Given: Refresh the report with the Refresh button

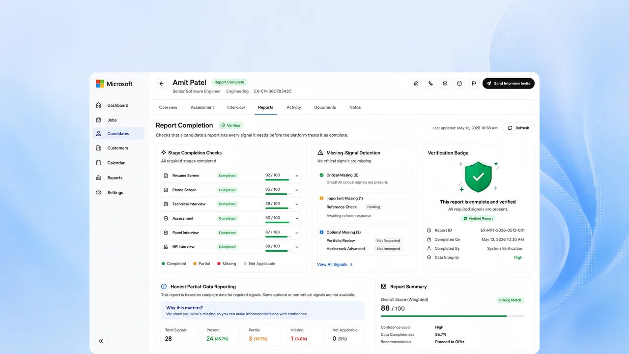Looking at the screenshot, I should pyautogui.click(x=518, y=128).
